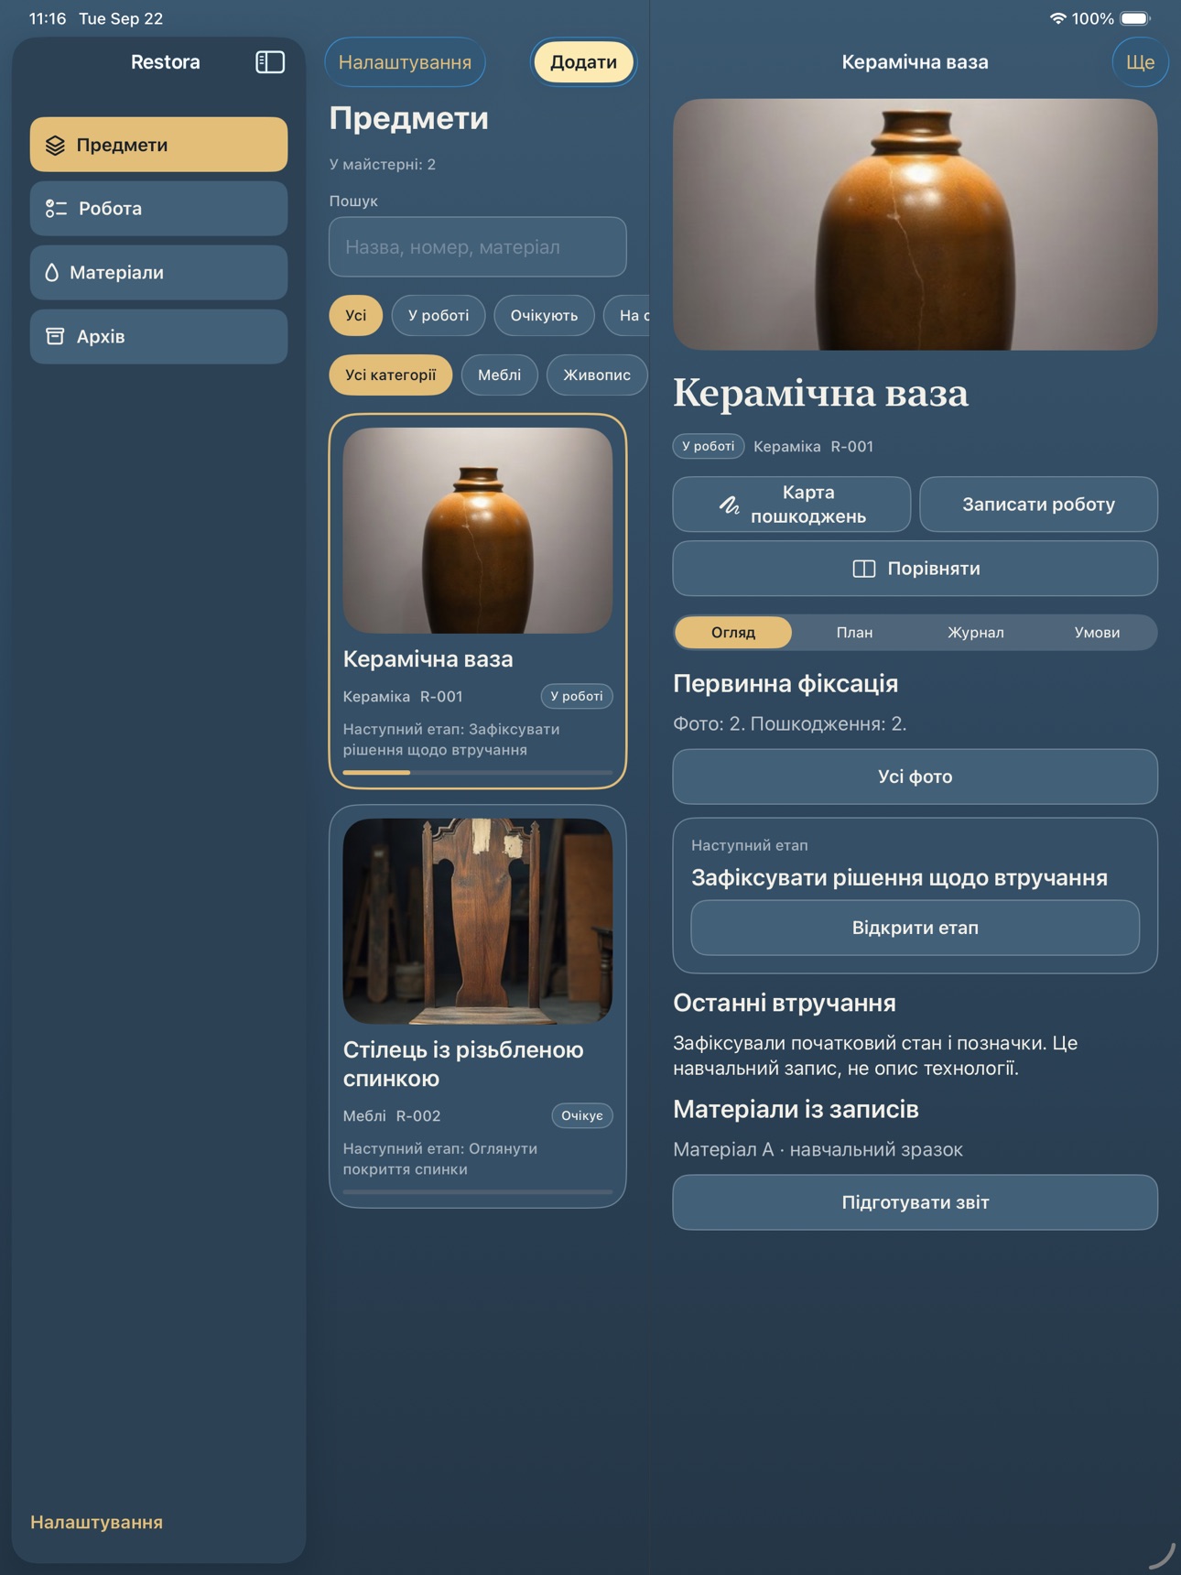Click Записати роботу

1038,505
